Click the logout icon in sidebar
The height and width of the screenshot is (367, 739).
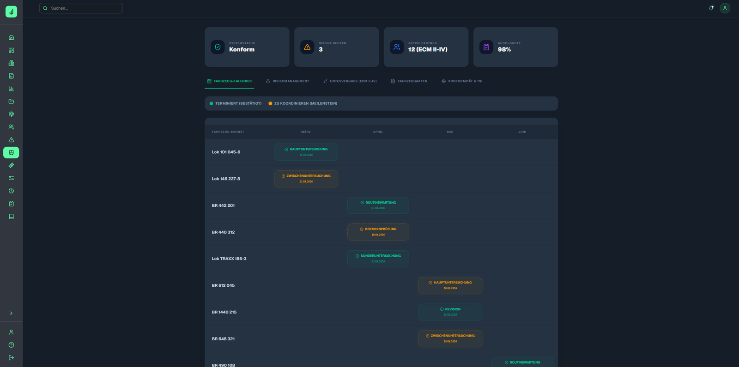tap(11, 358)
